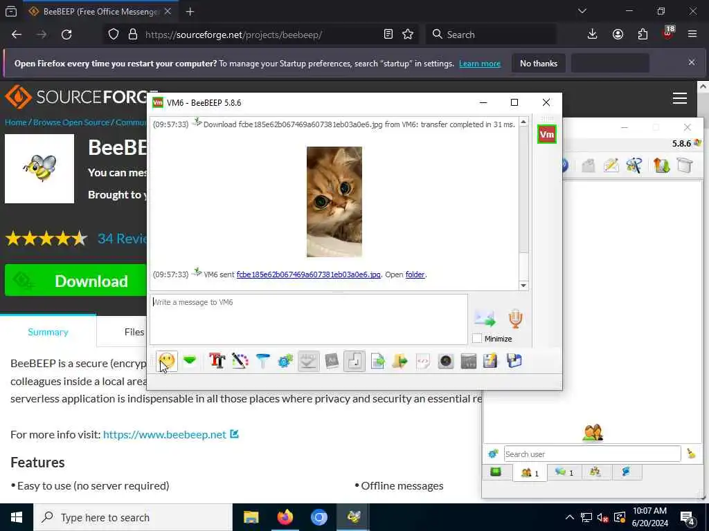This screenshot has height=531, width=709.
Task: Open the Summary tab on SourceForge page
Action: pyautogui.click(x=48, y=332)
